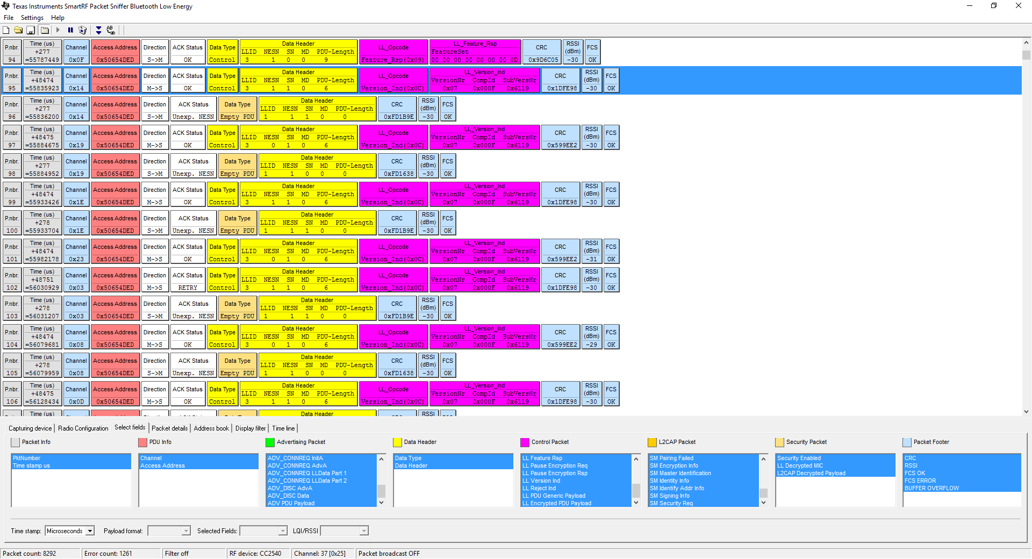The image size is (1032, 559).
Task: Click the Control Packet magenta color swatch
Action: click(525, 442)
